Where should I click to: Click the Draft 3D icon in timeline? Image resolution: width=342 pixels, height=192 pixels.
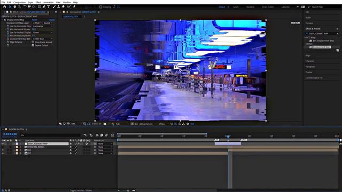91,135
